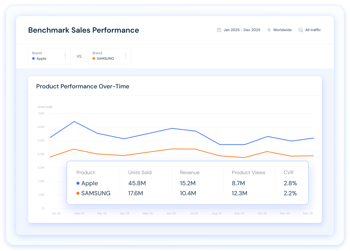The image size is (350, 251).
Task: Click Apple's 15.2M revenue value
Action: [188, 183]
